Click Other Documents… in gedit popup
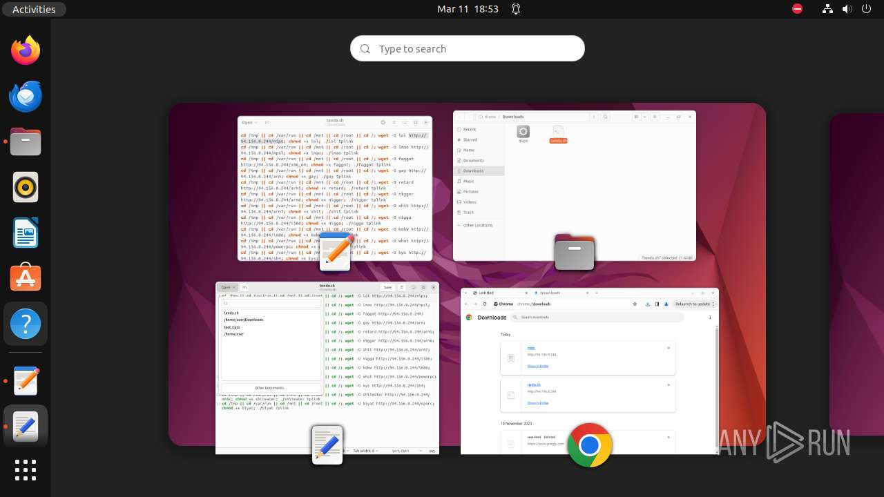Viewport: 884px width, 497px height. 271,388
